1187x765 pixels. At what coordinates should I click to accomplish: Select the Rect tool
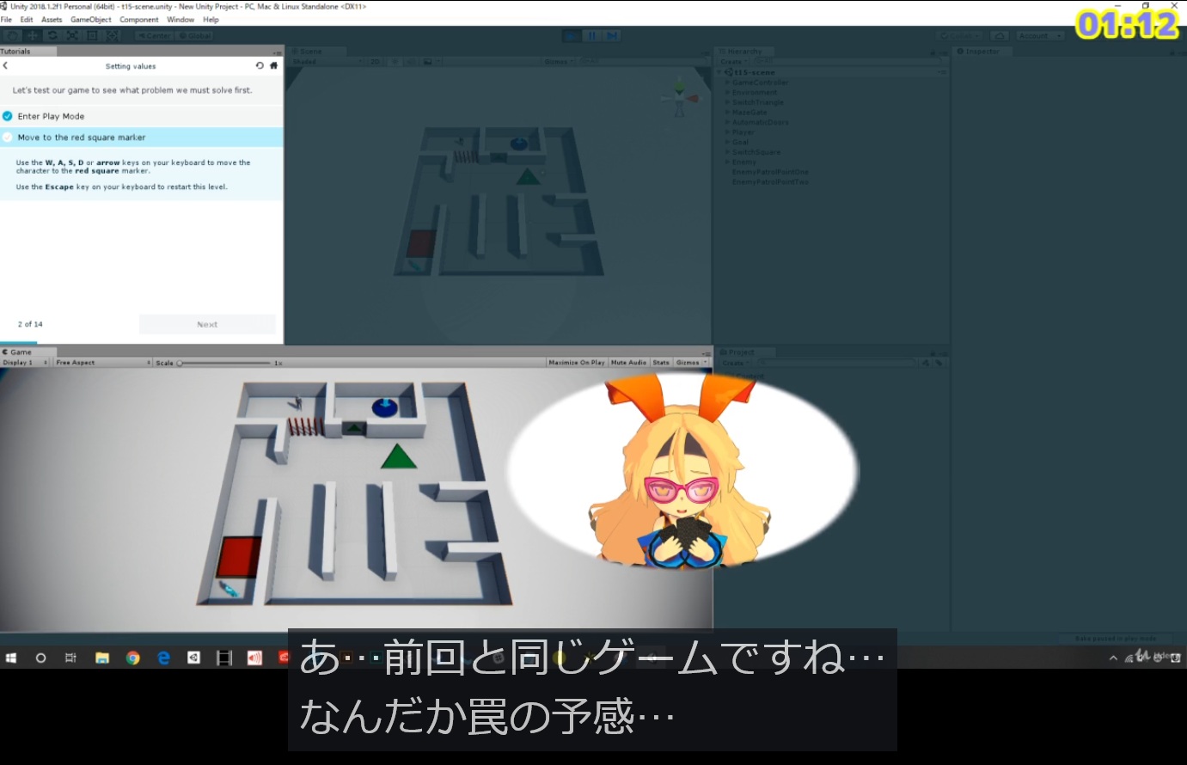click(92, 36)
